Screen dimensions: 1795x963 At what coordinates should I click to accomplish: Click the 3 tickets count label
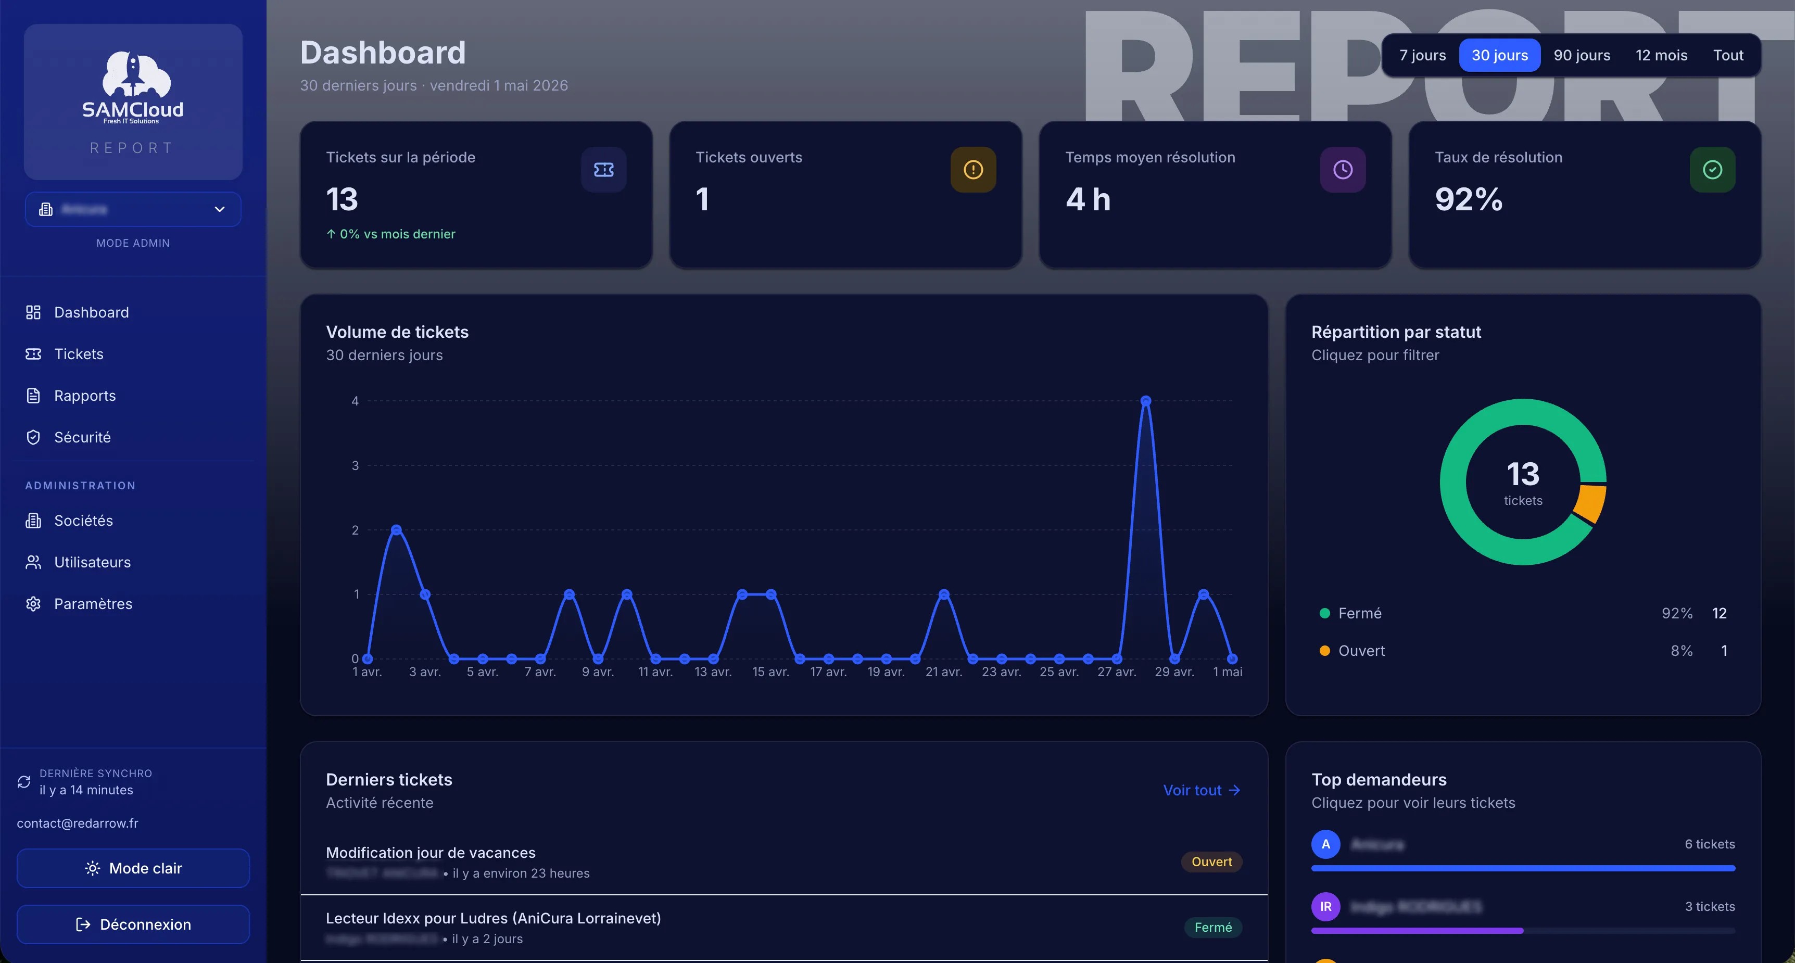(1709, 907)
